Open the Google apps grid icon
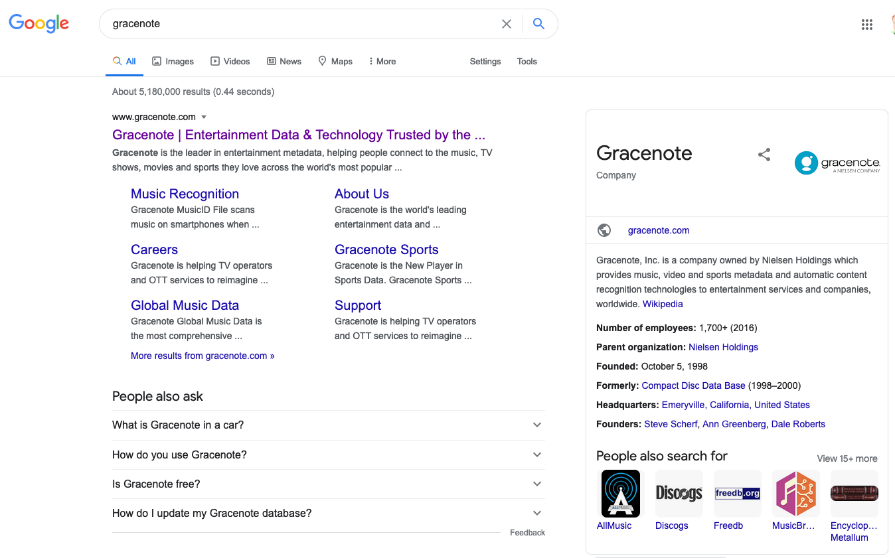 pos(866,25)
